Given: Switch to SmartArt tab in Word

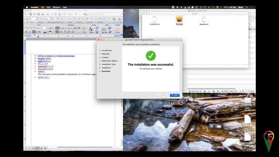Looking at the screenshot, I should (x=90, y=22).
